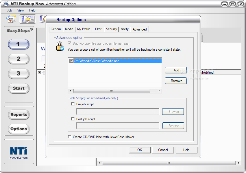Screen dimensions: 246x173
Task: Open the Options button in sidebar
Action: [x=19, y=129]
